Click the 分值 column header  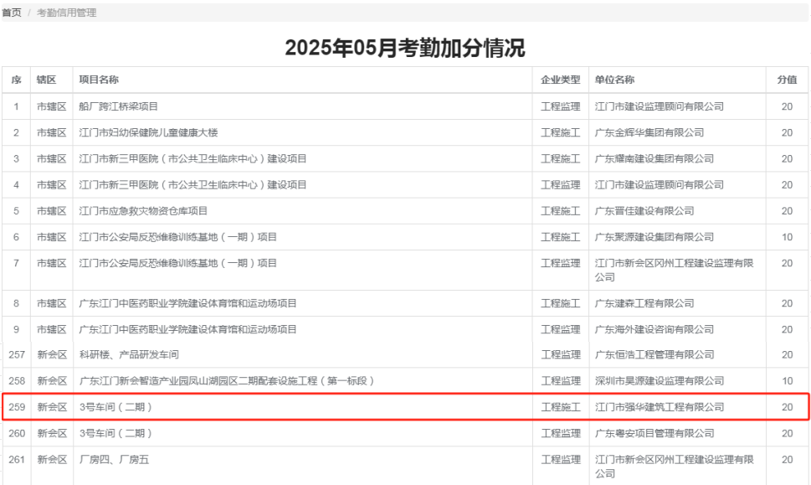tap(786, 80)
